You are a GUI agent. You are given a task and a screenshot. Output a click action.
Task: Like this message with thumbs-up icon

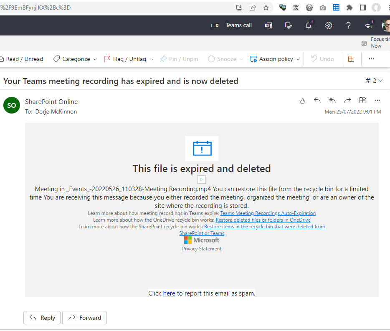coord(302,101)
